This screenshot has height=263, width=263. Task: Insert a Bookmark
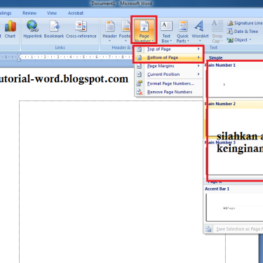54,29
